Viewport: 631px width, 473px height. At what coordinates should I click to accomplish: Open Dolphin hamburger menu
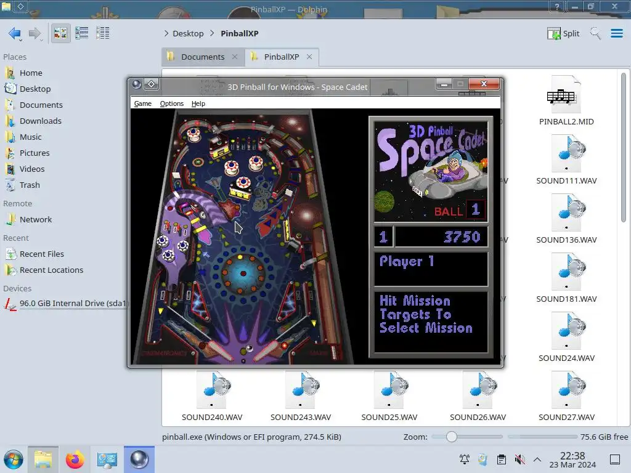tap(616, 33)
